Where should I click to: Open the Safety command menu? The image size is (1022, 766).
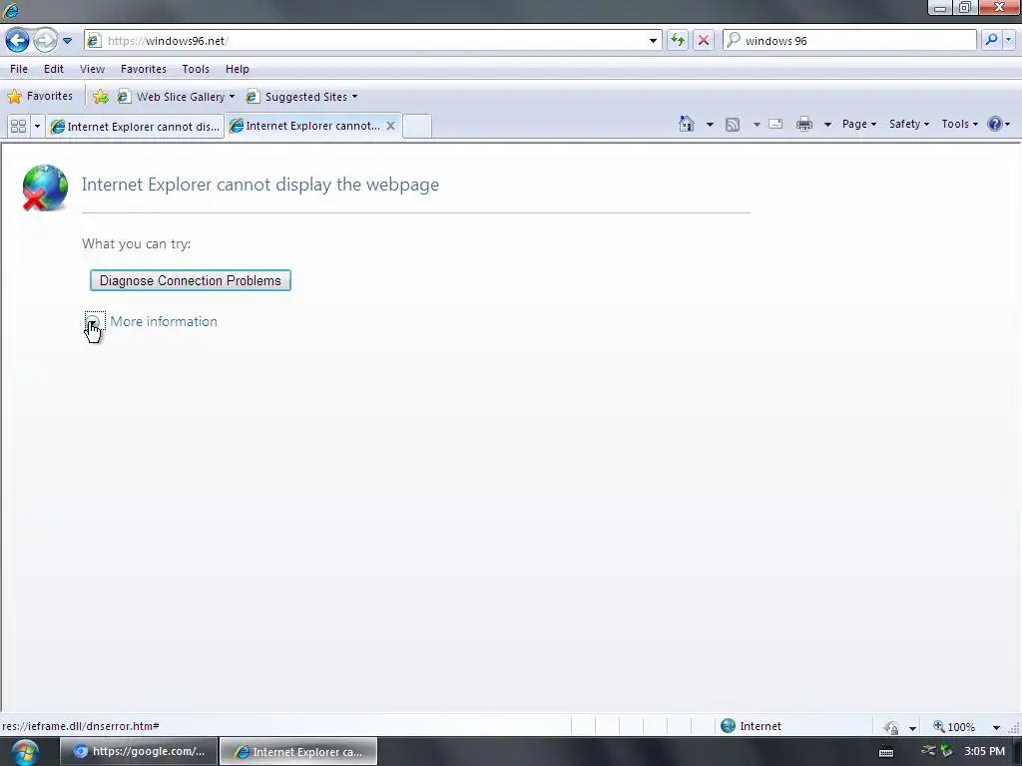point(908,124)
